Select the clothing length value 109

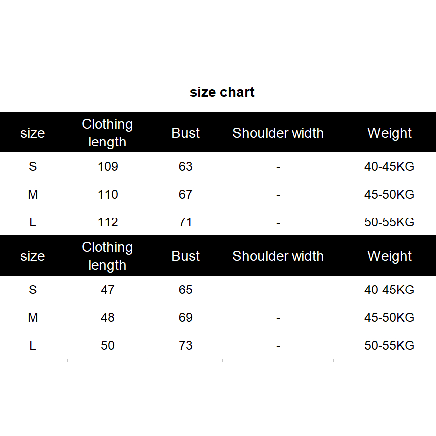point(108,166)
